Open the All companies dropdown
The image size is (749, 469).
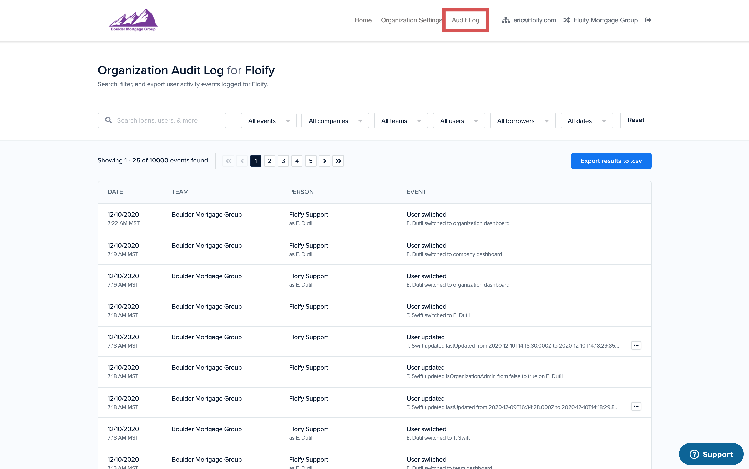pos(335,121)
